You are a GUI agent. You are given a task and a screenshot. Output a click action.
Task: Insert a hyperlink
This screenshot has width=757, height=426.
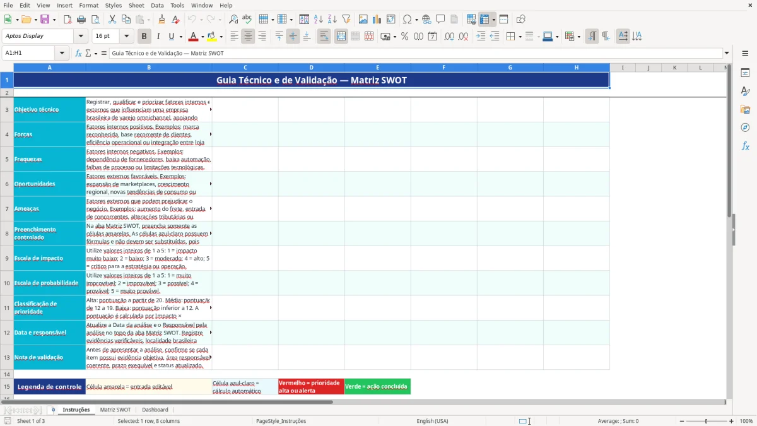pos(426,20)
